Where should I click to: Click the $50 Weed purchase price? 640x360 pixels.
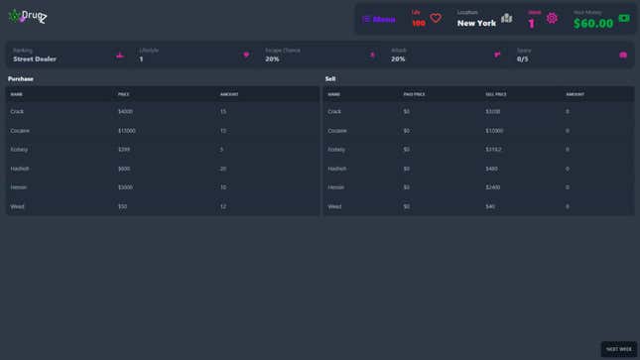click(122, 206)
